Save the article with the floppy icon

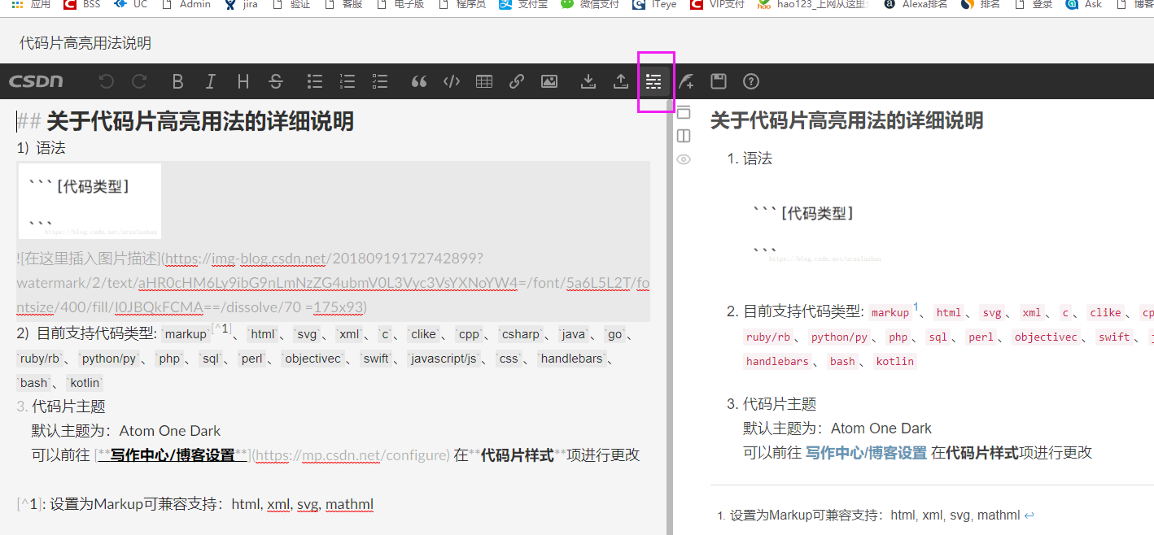pyautogui.click(x=719, y=81)
